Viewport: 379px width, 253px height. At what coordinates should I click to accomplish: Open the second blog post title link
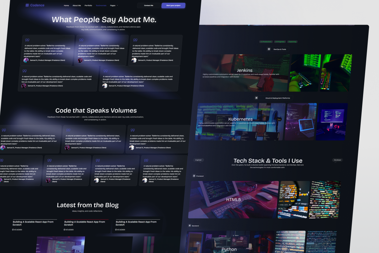(85, 223)
